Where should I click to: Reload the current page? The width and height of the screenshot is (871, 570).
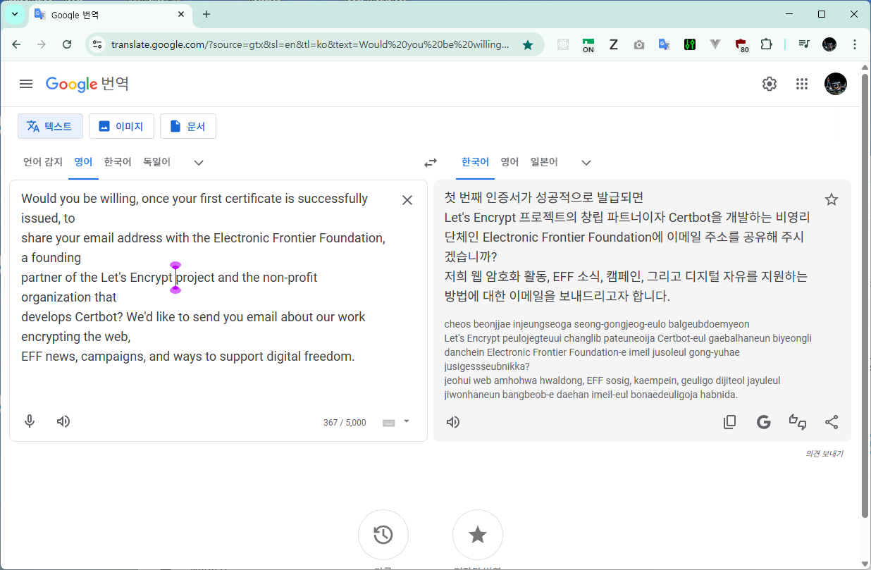pos(67,44)
